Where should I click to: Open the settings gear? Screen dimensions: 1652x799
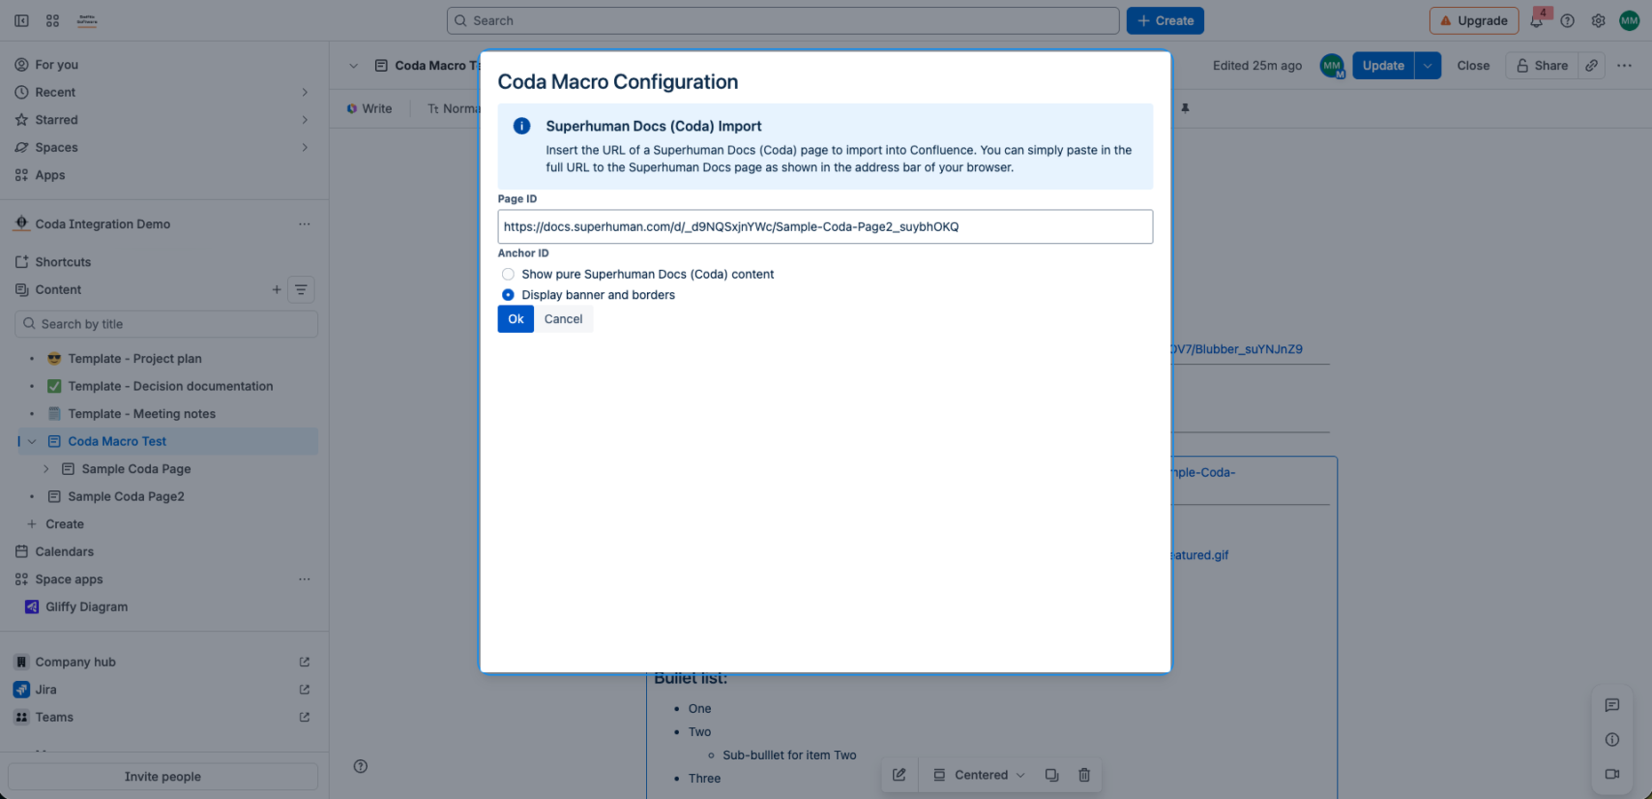pyautogui.click(x=1599, y=20)
